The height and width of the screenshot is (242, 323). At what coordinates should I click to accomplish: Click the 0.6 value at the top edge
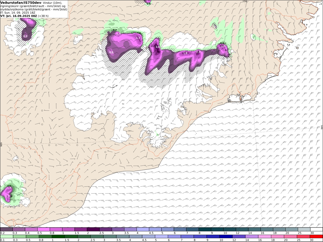(x=149, y=4)
